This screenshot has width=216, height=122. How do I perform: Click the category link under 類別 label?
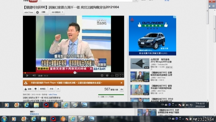pos(34,114)
